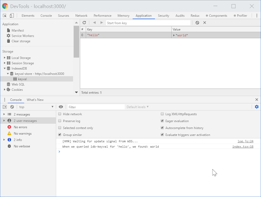261x197 pixels.
Task: Click the sidebar scroll up arrow
Action: pos(76,23)
